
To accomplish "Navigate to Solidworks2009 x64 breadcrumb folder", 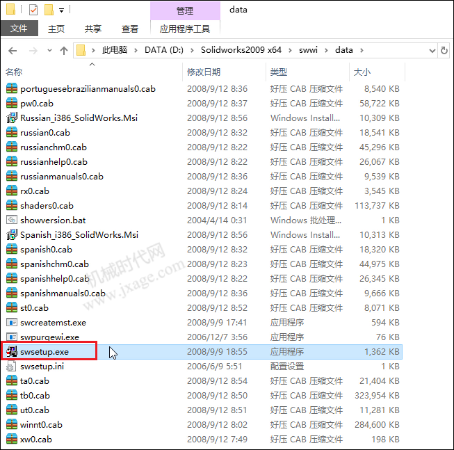I will tap(241, 50).
